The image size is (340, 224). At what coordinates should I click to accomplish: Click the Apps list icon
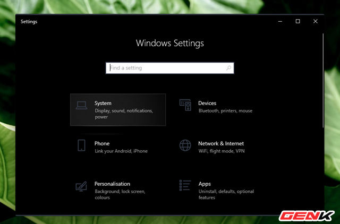click(185, 186)
